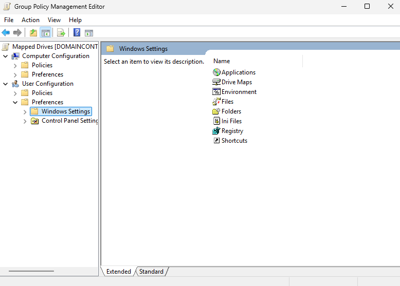Toggle the Show/Hide Console Tree button
This screenshot has width=400, height=286.
pos(46,33)
